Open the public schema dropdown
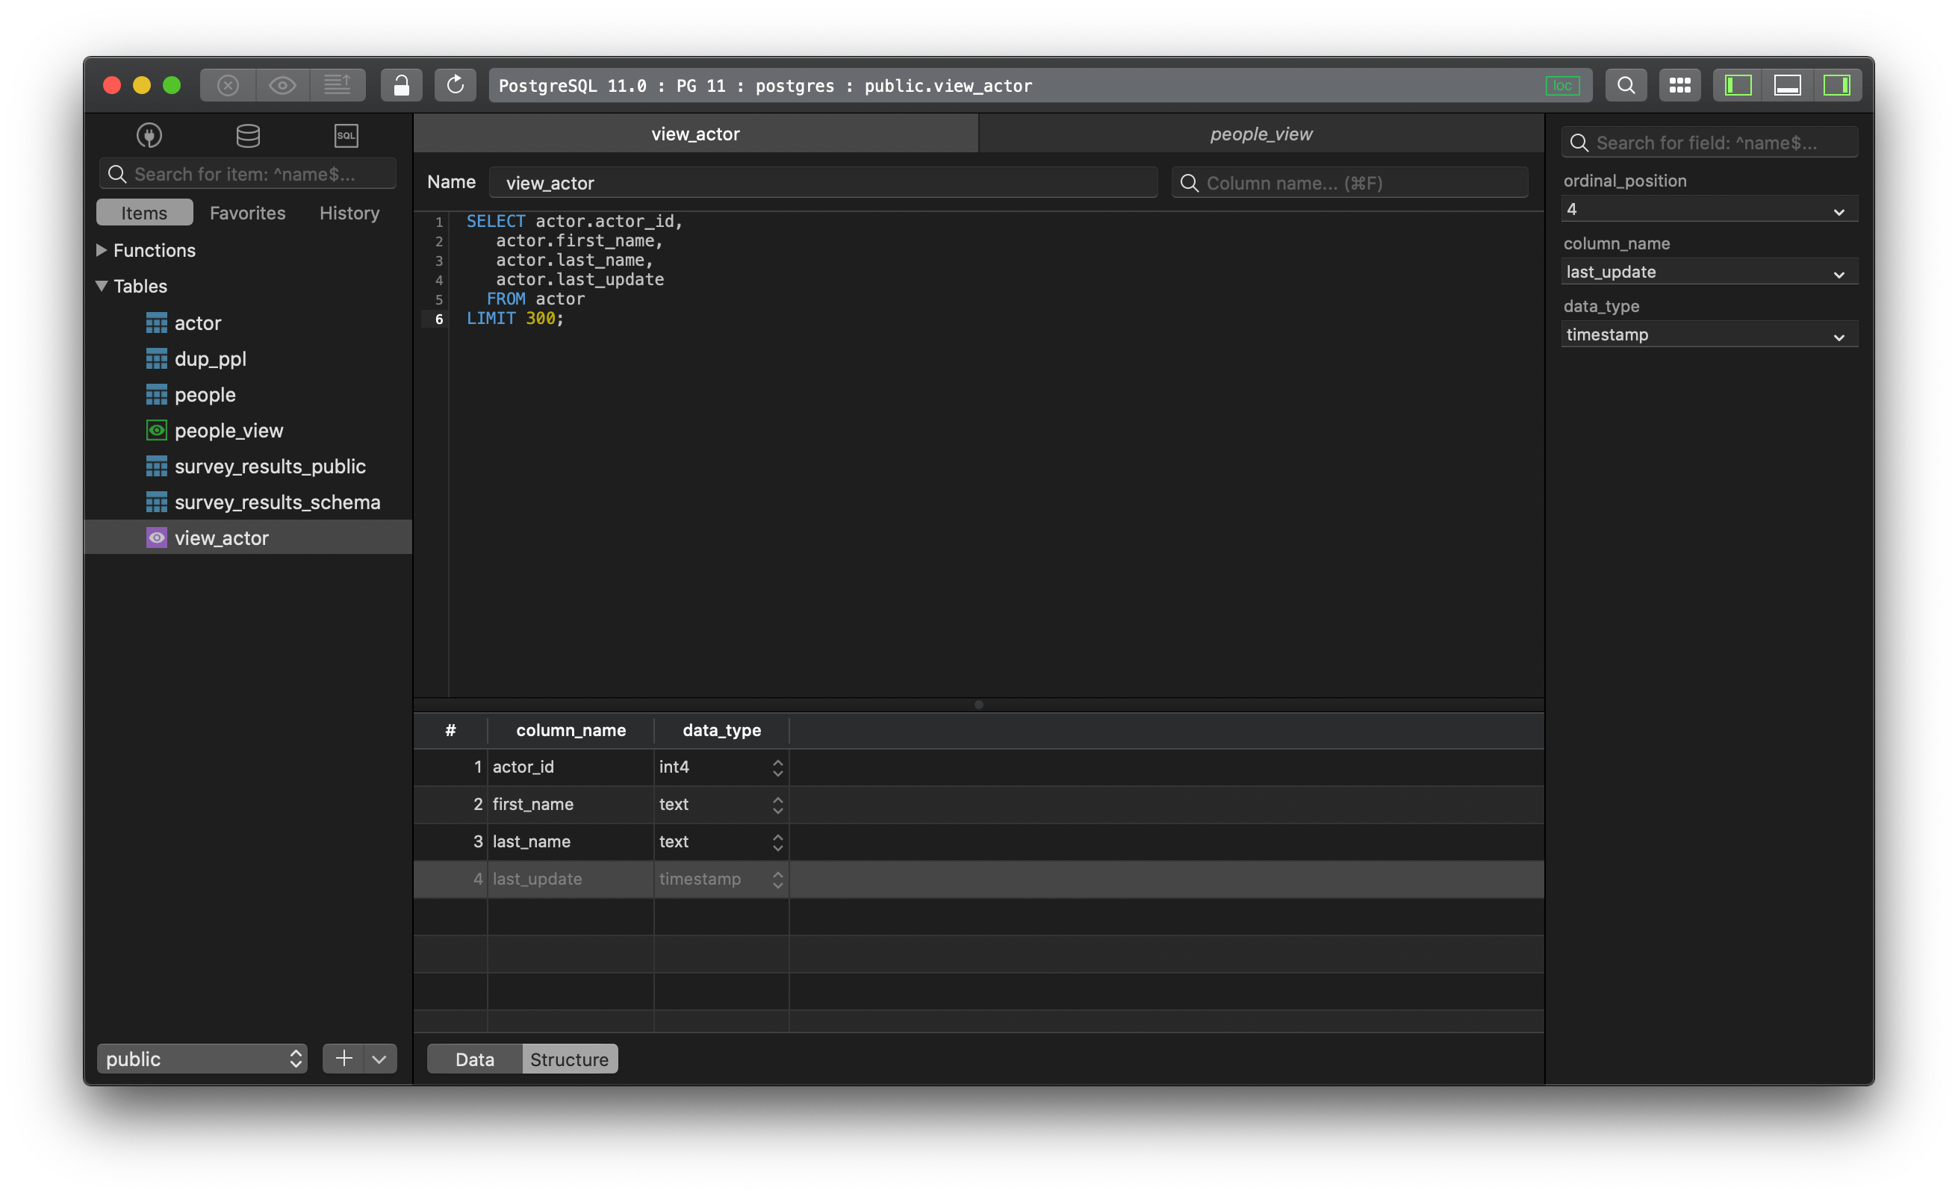 202,1059
